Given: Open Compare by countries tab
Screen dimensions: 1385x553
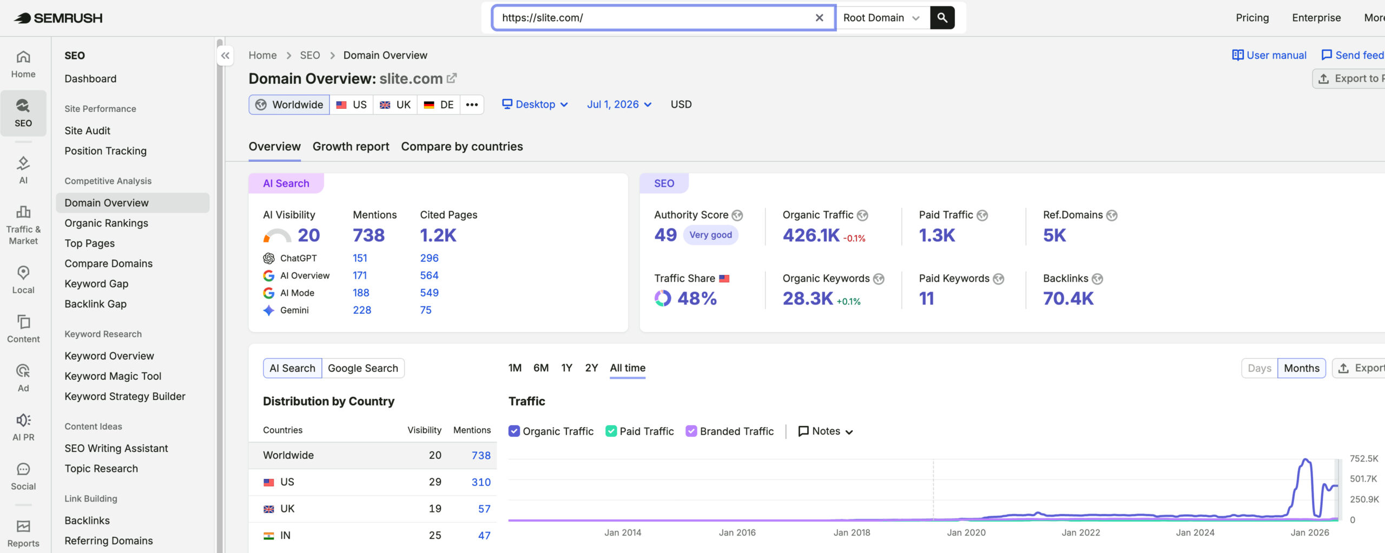Looking at the screenshot, I should [x=461, y=147].
